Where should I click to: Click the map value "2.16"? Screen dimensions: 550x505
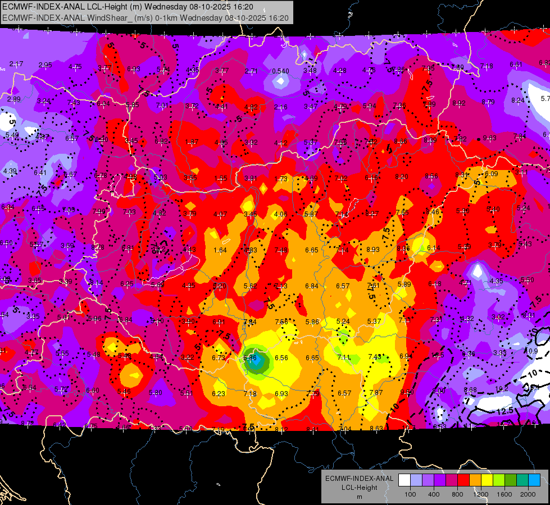[280, 107]
